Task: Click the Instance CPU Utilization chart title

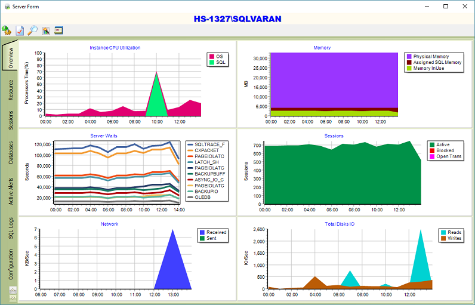Action: 115,48
